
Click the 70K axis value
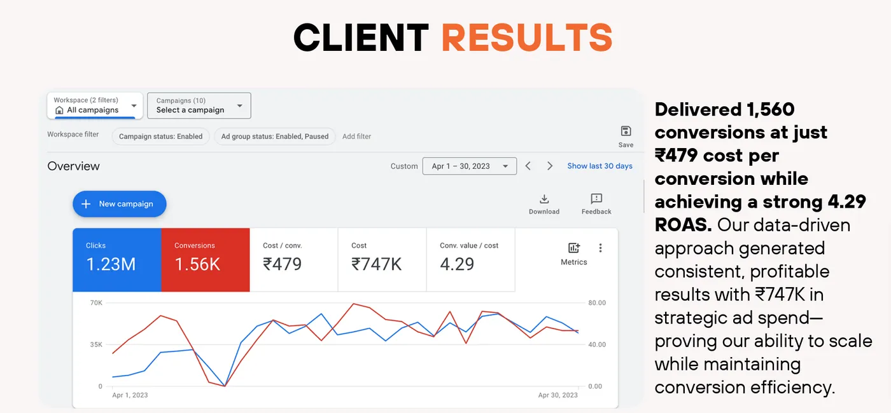point(96,302)
